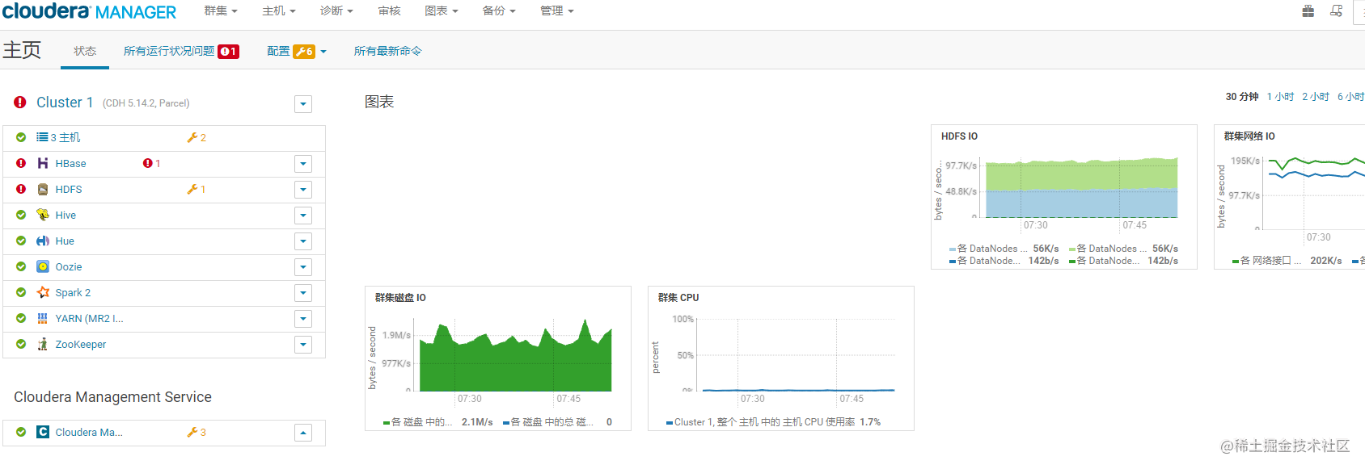
Task: Click the hosts list icon beside 3 主机
Action: tap(42, 137)
